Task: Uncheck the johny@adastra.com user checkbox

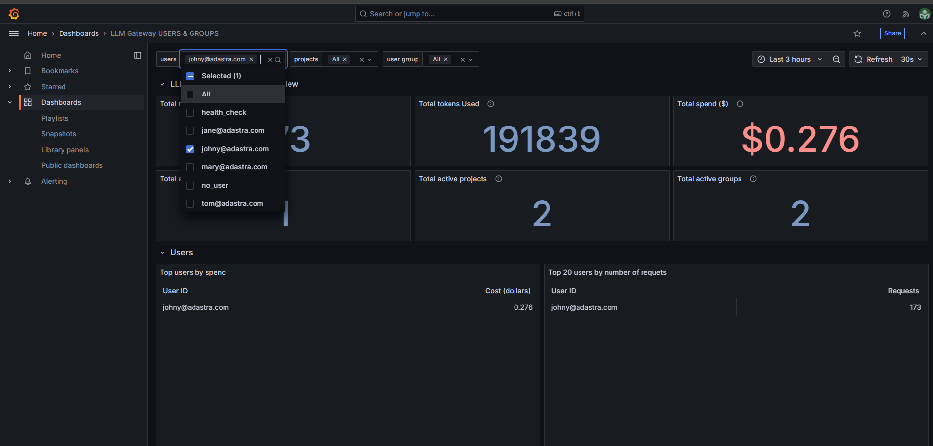Action: point(190,149)
